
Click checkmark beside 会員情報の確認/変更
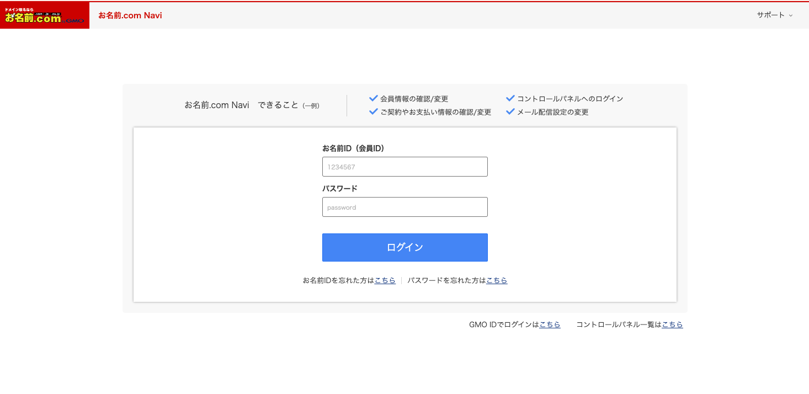[373, 99]
